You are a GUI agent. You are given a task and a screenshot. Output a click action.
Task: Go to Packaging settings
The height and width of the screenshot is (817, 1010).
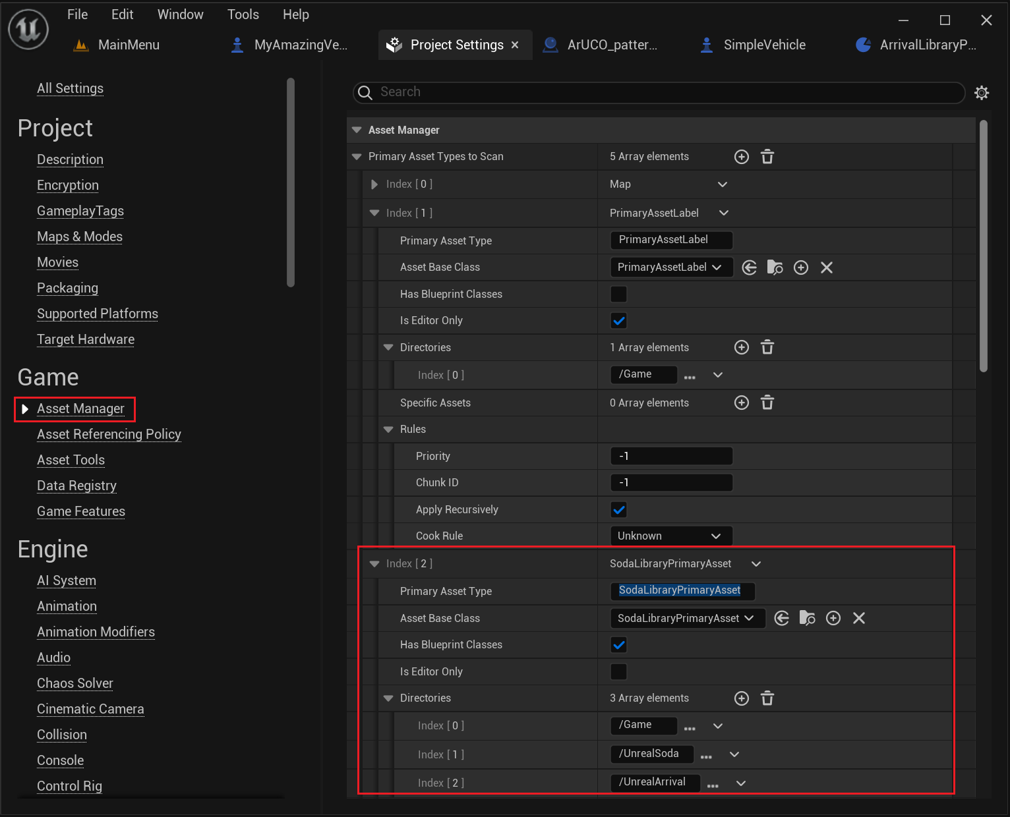coord(67,288)
